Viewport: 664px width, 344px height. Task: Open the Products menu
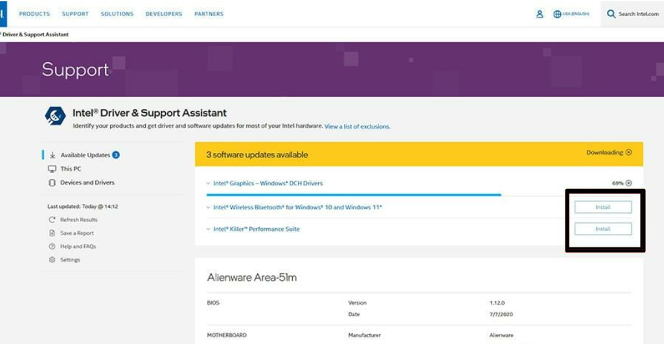coord(34,14)
